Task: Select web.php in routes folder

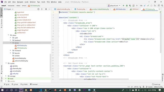Action: 15,74
